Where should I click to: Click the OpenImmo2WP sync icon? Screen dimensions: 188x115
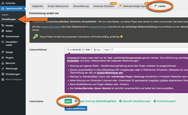point(3,9)
